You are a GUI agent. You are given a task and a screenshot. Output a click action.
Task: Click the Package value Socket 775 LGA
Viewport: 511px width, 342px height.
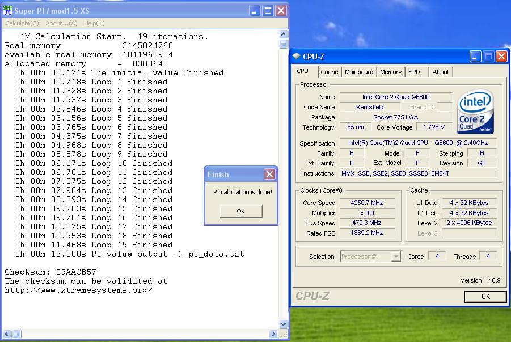(x=396, y=117)
